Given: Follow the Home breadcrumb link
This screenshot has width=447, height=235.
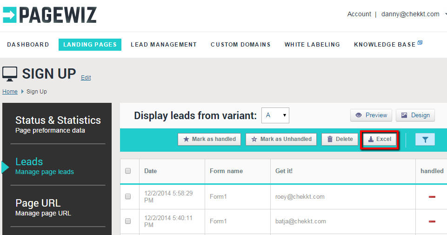Looking at the screenshot, I should pyautogui.click(x=10, y=92).
